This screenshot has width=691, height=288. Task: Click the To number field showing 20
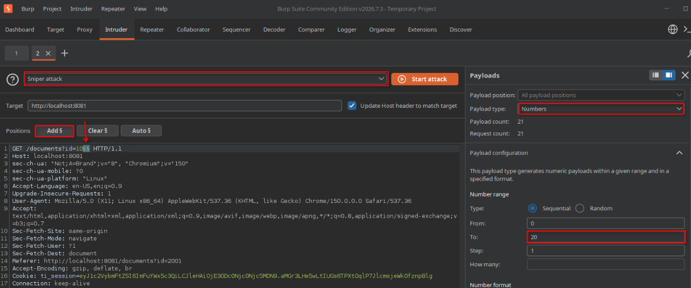point(606,237)
